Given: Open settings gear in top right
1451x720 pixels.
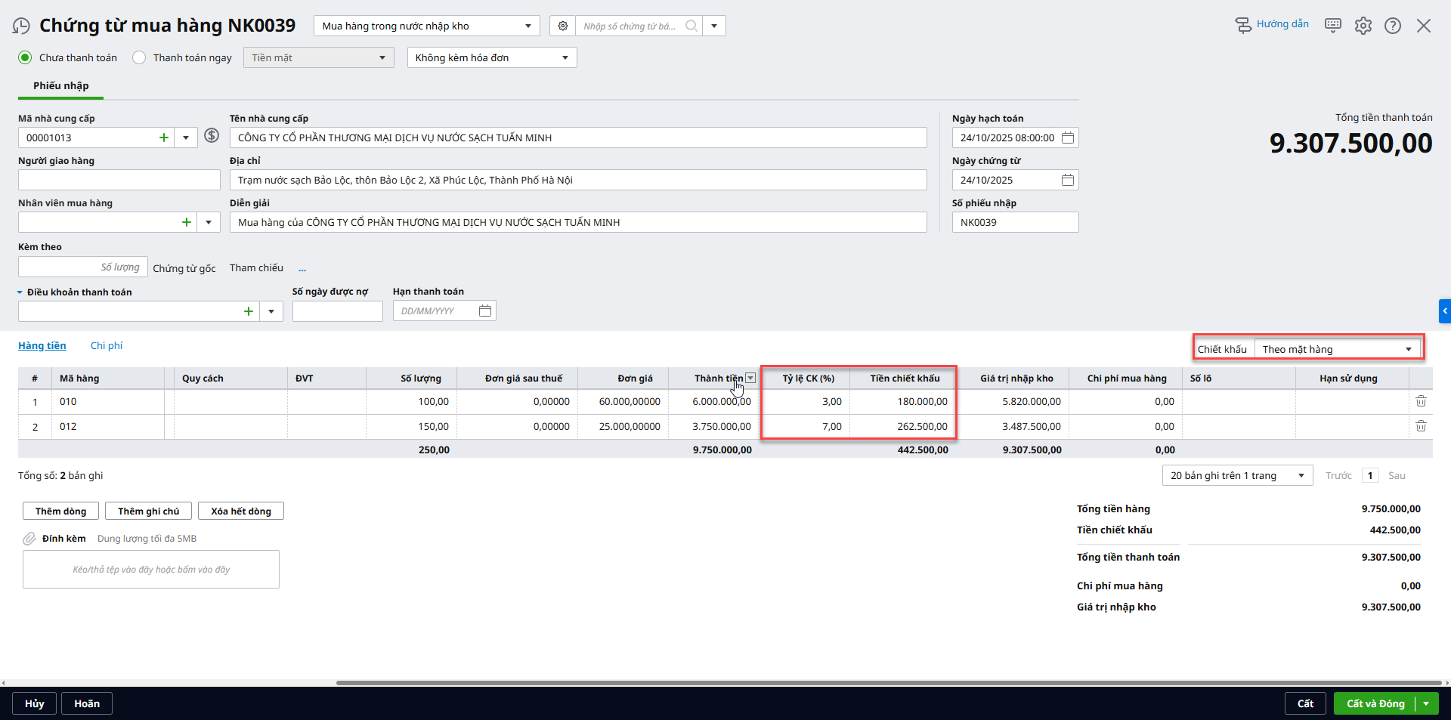Looking at the screenshot, I should 1363,26.
